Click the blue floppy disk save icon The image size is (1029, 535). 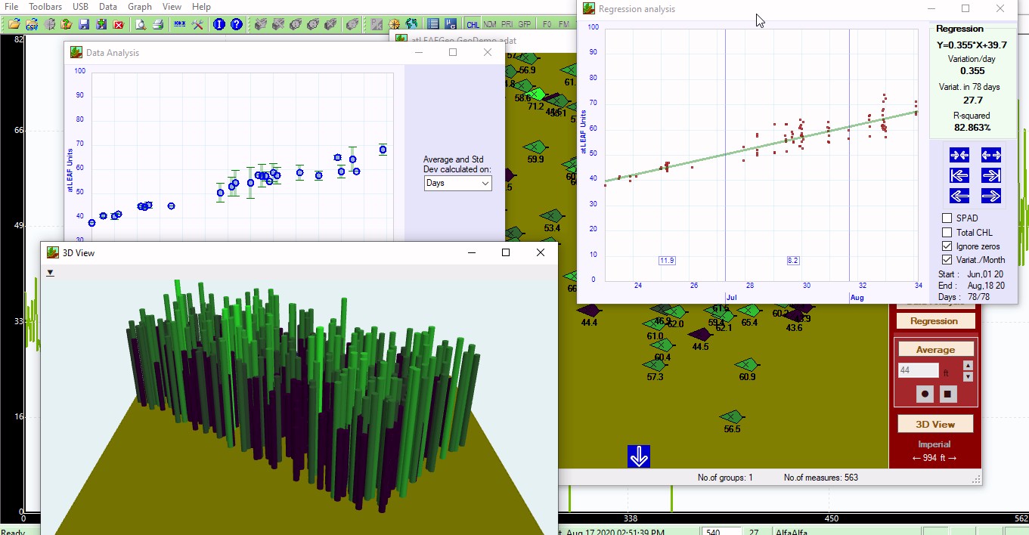[x=84, y=24]
